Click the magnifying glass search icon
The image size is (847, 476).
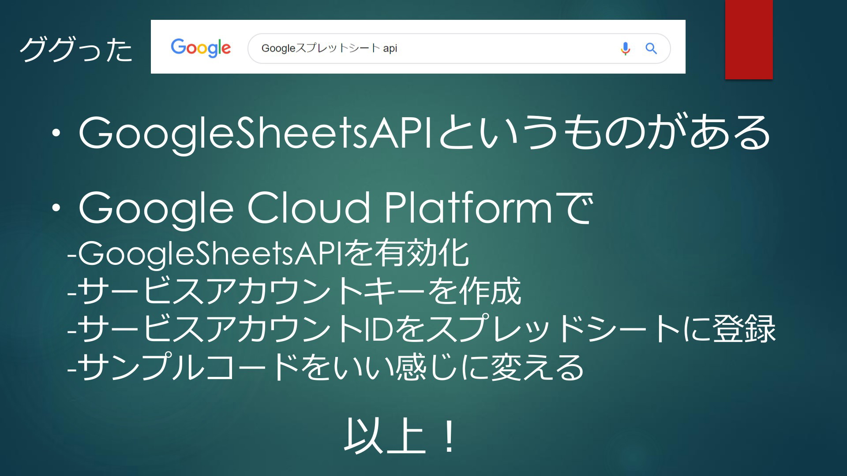[651, 48]
